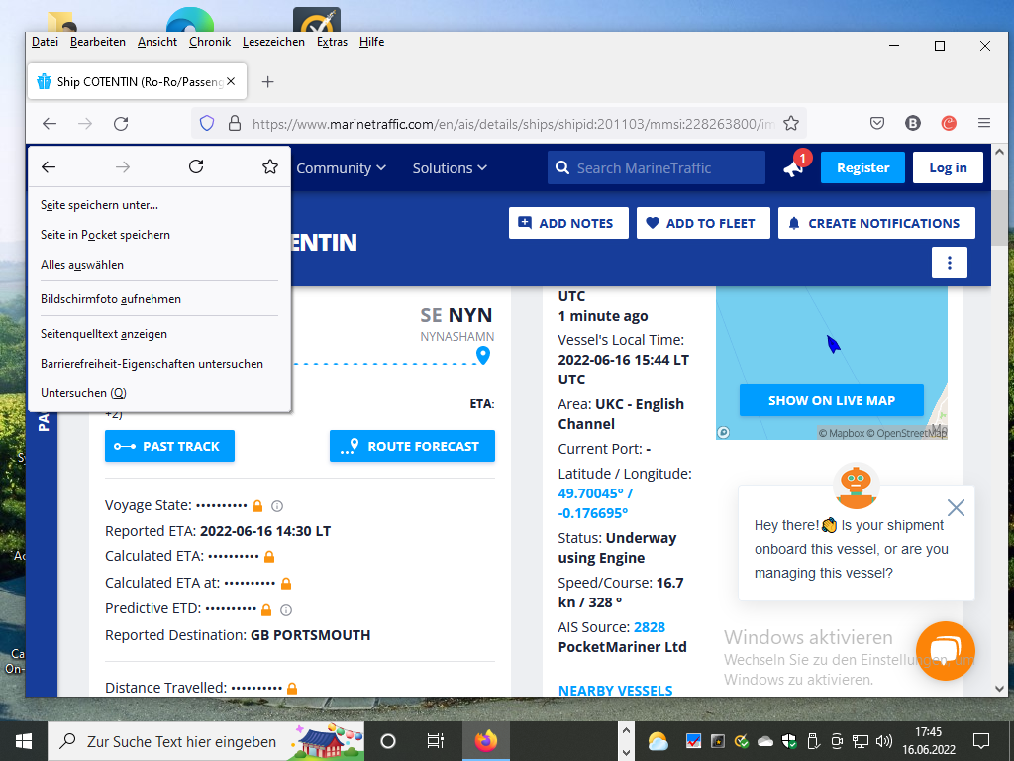The height and width of the screenshot is (761, 1014).
Task: Bookmark this page with the address bar star
Action: 791,123
